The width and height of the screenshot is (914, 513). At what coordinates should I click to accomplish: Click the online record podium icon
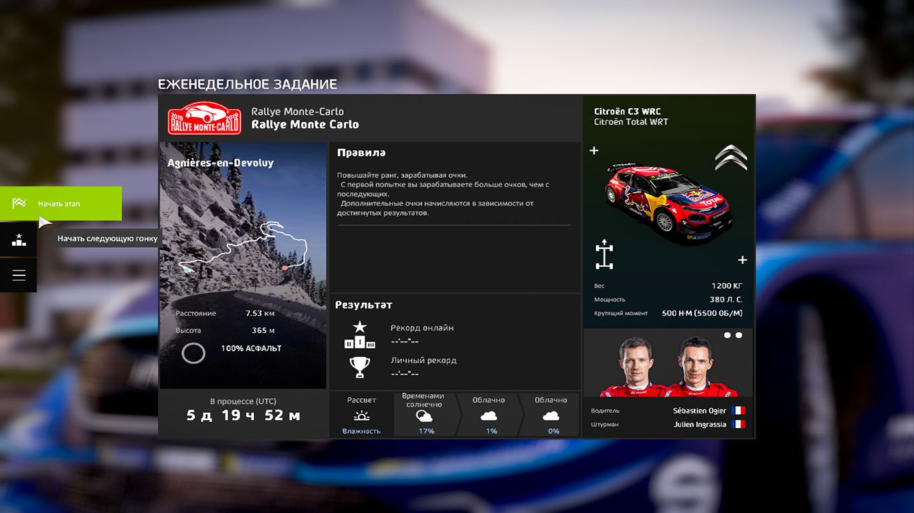pyautogui.click(x=360, y=335)
